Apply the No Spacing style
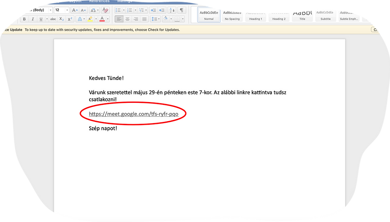The image size is (390, 222). tap(232, 15)
